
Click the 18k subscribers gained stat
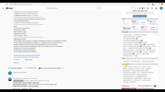pos(143,27)
